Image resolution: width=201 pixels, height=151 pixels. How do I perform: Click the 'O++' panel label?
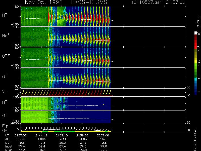[6, 55]
